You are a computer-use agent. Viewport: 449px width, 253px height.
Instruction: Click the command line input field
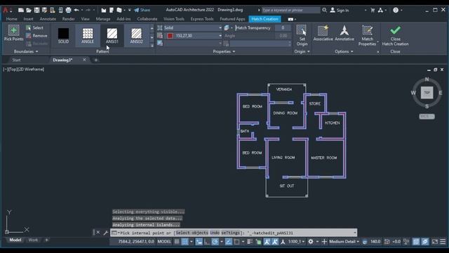point(234,233)
